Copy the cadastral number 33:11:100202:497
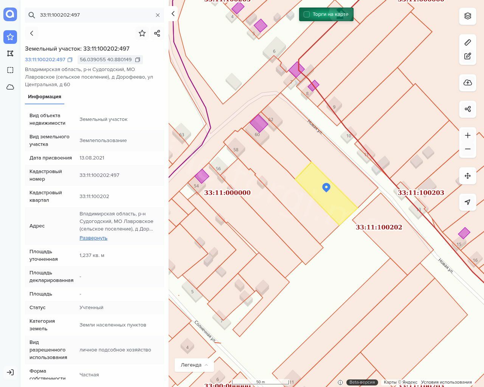 point(70,60)
